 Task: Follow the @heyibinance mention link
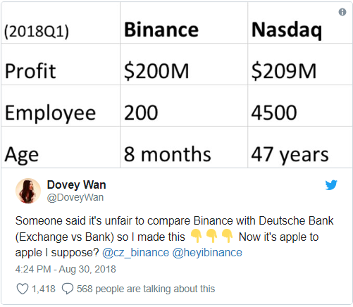(207, 253)
